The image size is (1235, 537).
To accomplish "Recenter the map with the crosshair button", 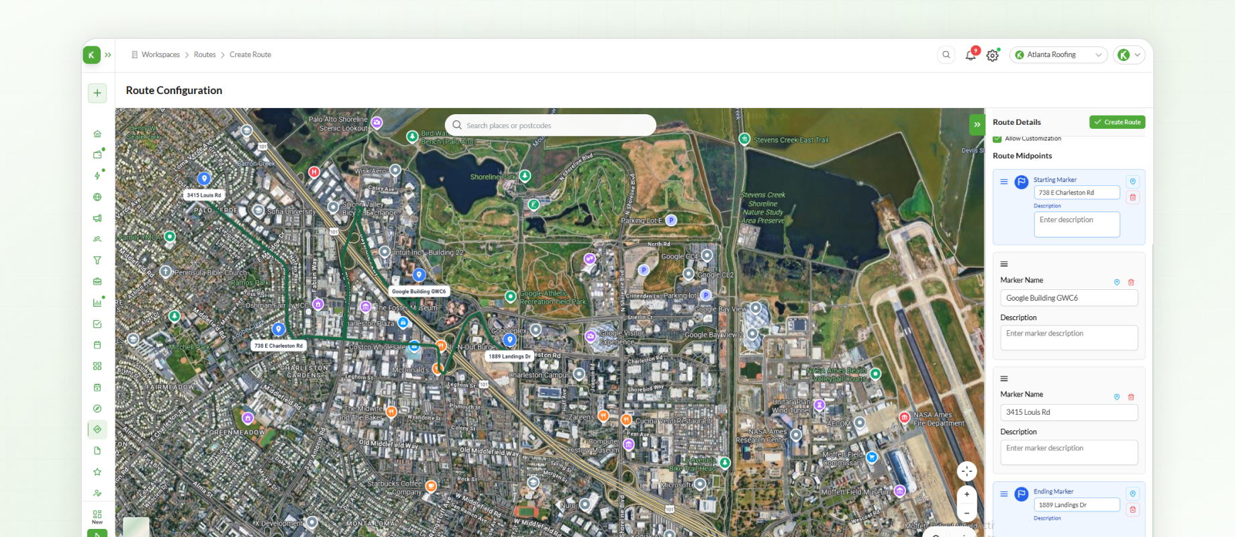I will coord(967,471).
